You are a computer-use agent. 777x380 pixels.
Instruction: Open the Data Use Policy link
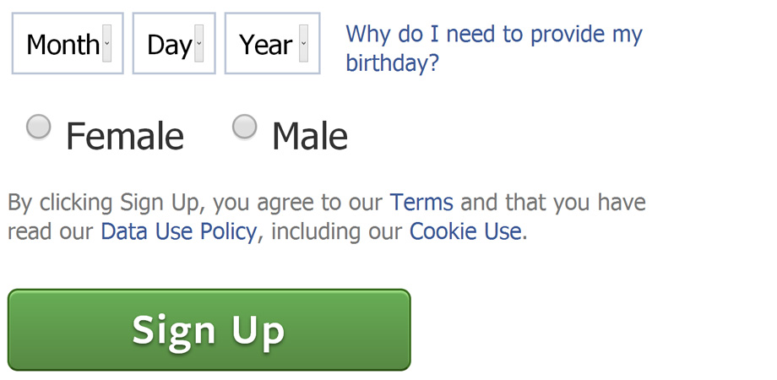(178, 231)
